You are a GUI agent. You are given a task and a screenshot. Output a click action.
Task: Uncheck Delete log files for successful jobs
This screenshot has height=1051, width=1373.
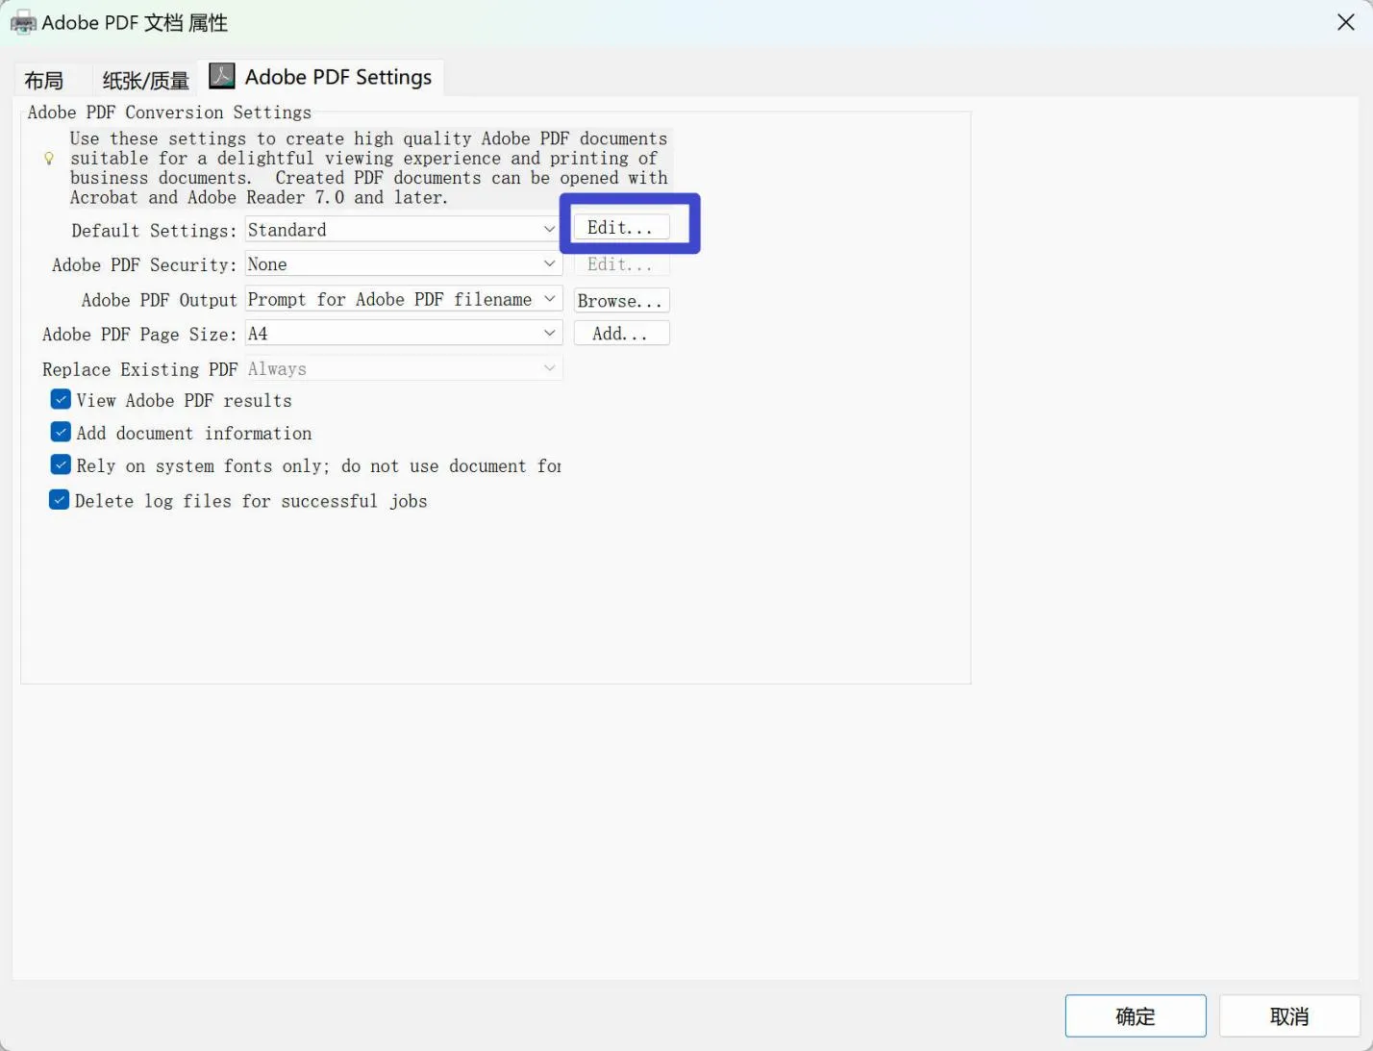click(59, 499)
